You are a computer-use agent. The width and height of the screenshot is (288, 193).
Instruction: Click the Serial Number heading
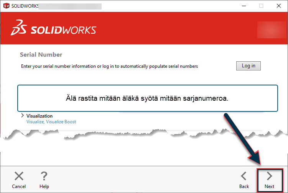click(41, 54)
